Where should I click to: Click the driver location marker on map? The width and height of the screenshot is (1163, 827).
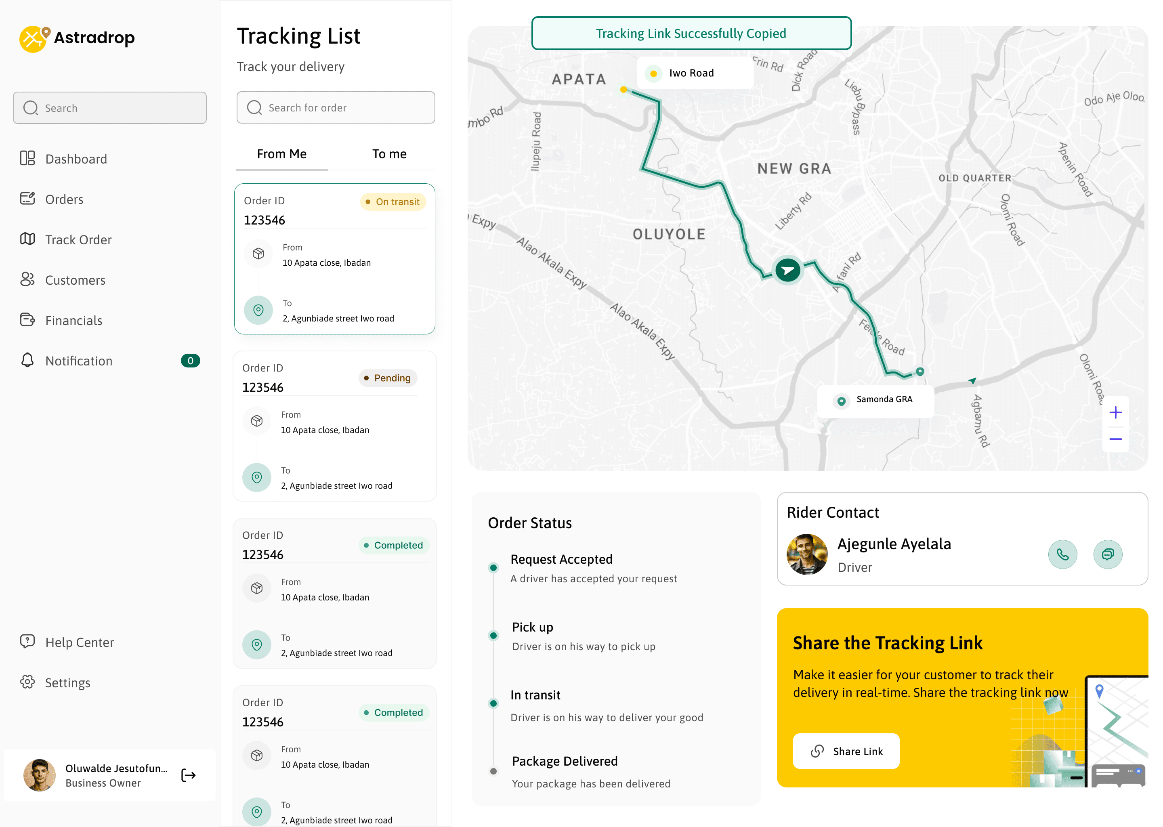click(x=787, y=270)
